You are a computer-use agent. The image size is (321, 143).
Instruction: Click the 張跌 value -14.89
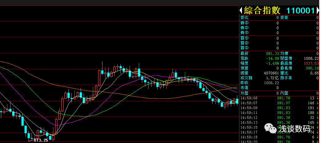272,59
